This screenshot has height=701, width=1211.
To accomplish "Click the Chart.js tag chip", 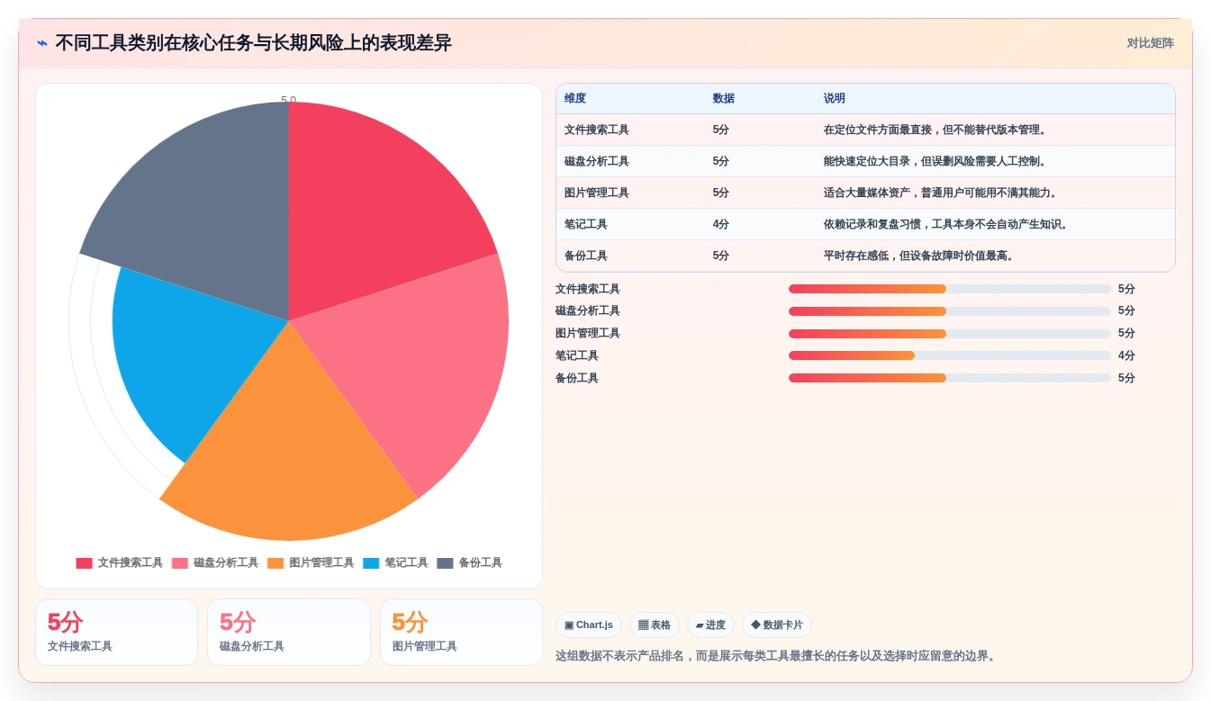I will [589, 625].
